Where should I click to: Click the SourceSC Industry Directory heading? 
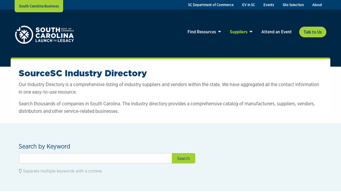tap(83, 73)
